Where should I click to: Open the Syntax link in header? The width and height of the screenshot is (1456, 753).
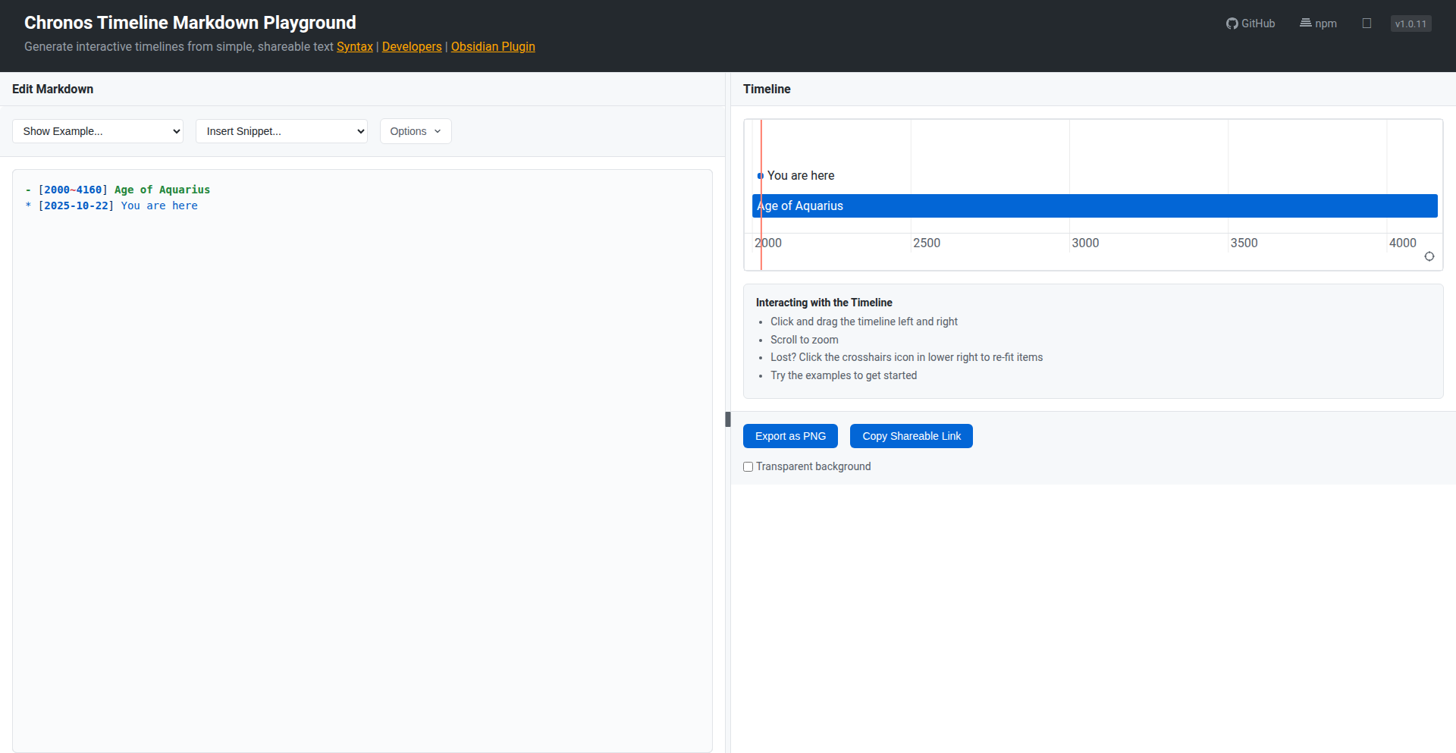pos(354,46)
